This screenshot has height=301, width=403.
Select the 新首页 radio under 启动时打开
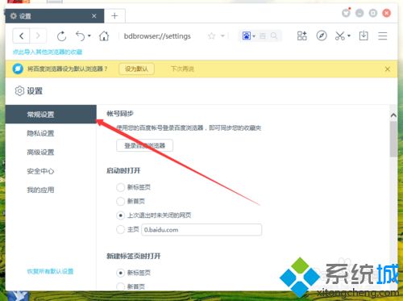[120, 201]
